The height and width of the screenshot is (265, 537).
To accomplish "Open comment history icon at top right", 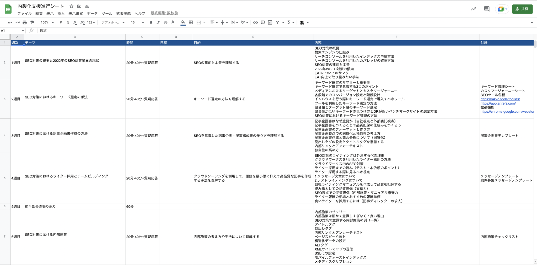I will (487, 9).
